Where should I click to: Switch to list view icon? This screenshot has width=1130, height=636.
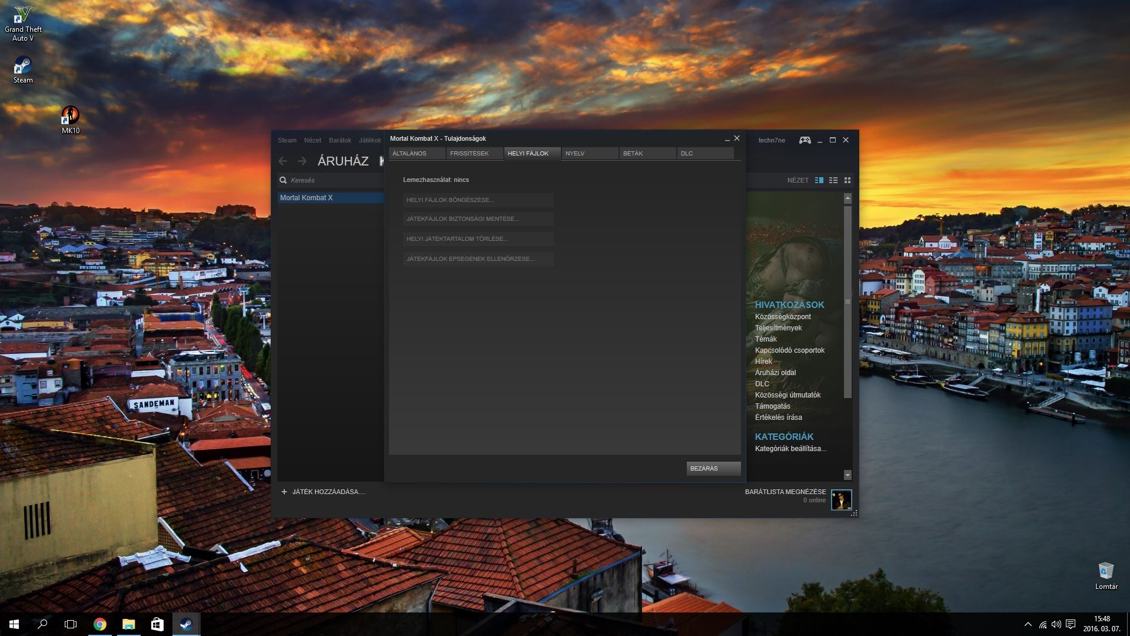coord(833,180)
